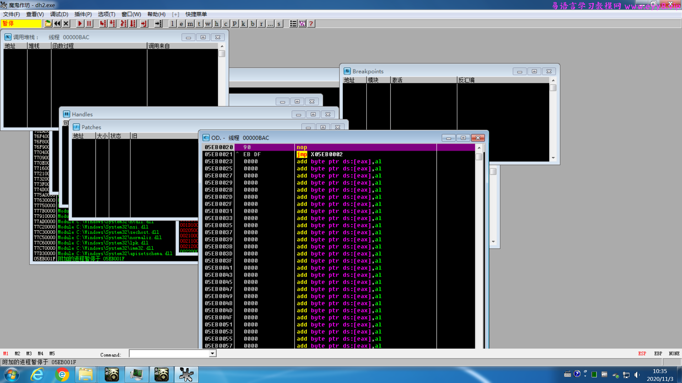The width and height of the screenshot is (682, 383).
Task: Close the debugged program with X icon
Action: [66, 24]
